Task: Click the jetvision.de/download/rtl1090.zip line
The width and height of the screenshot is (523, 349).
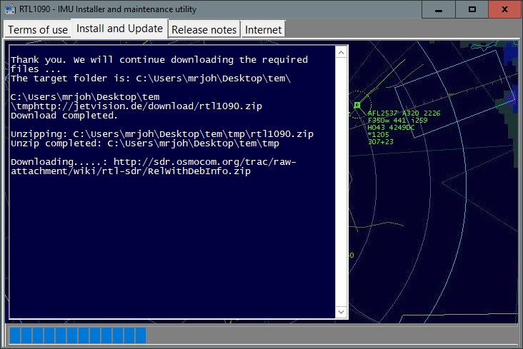Action: pyautogui.click(x=136, y=106)
